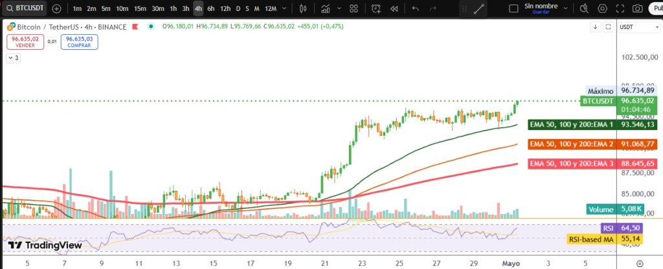The width and height of the screenshot is (663, 269).
Task: Click the BTCUSDT 96.635,02 price label
Action: click(619, 101)
